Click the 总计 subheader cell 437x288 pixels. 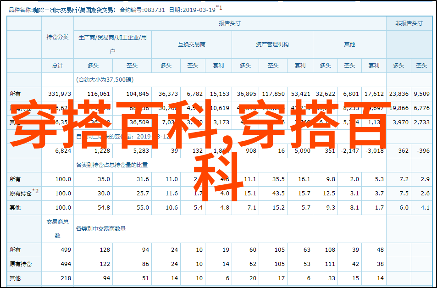pyautogui.click(x=57, y=66)
